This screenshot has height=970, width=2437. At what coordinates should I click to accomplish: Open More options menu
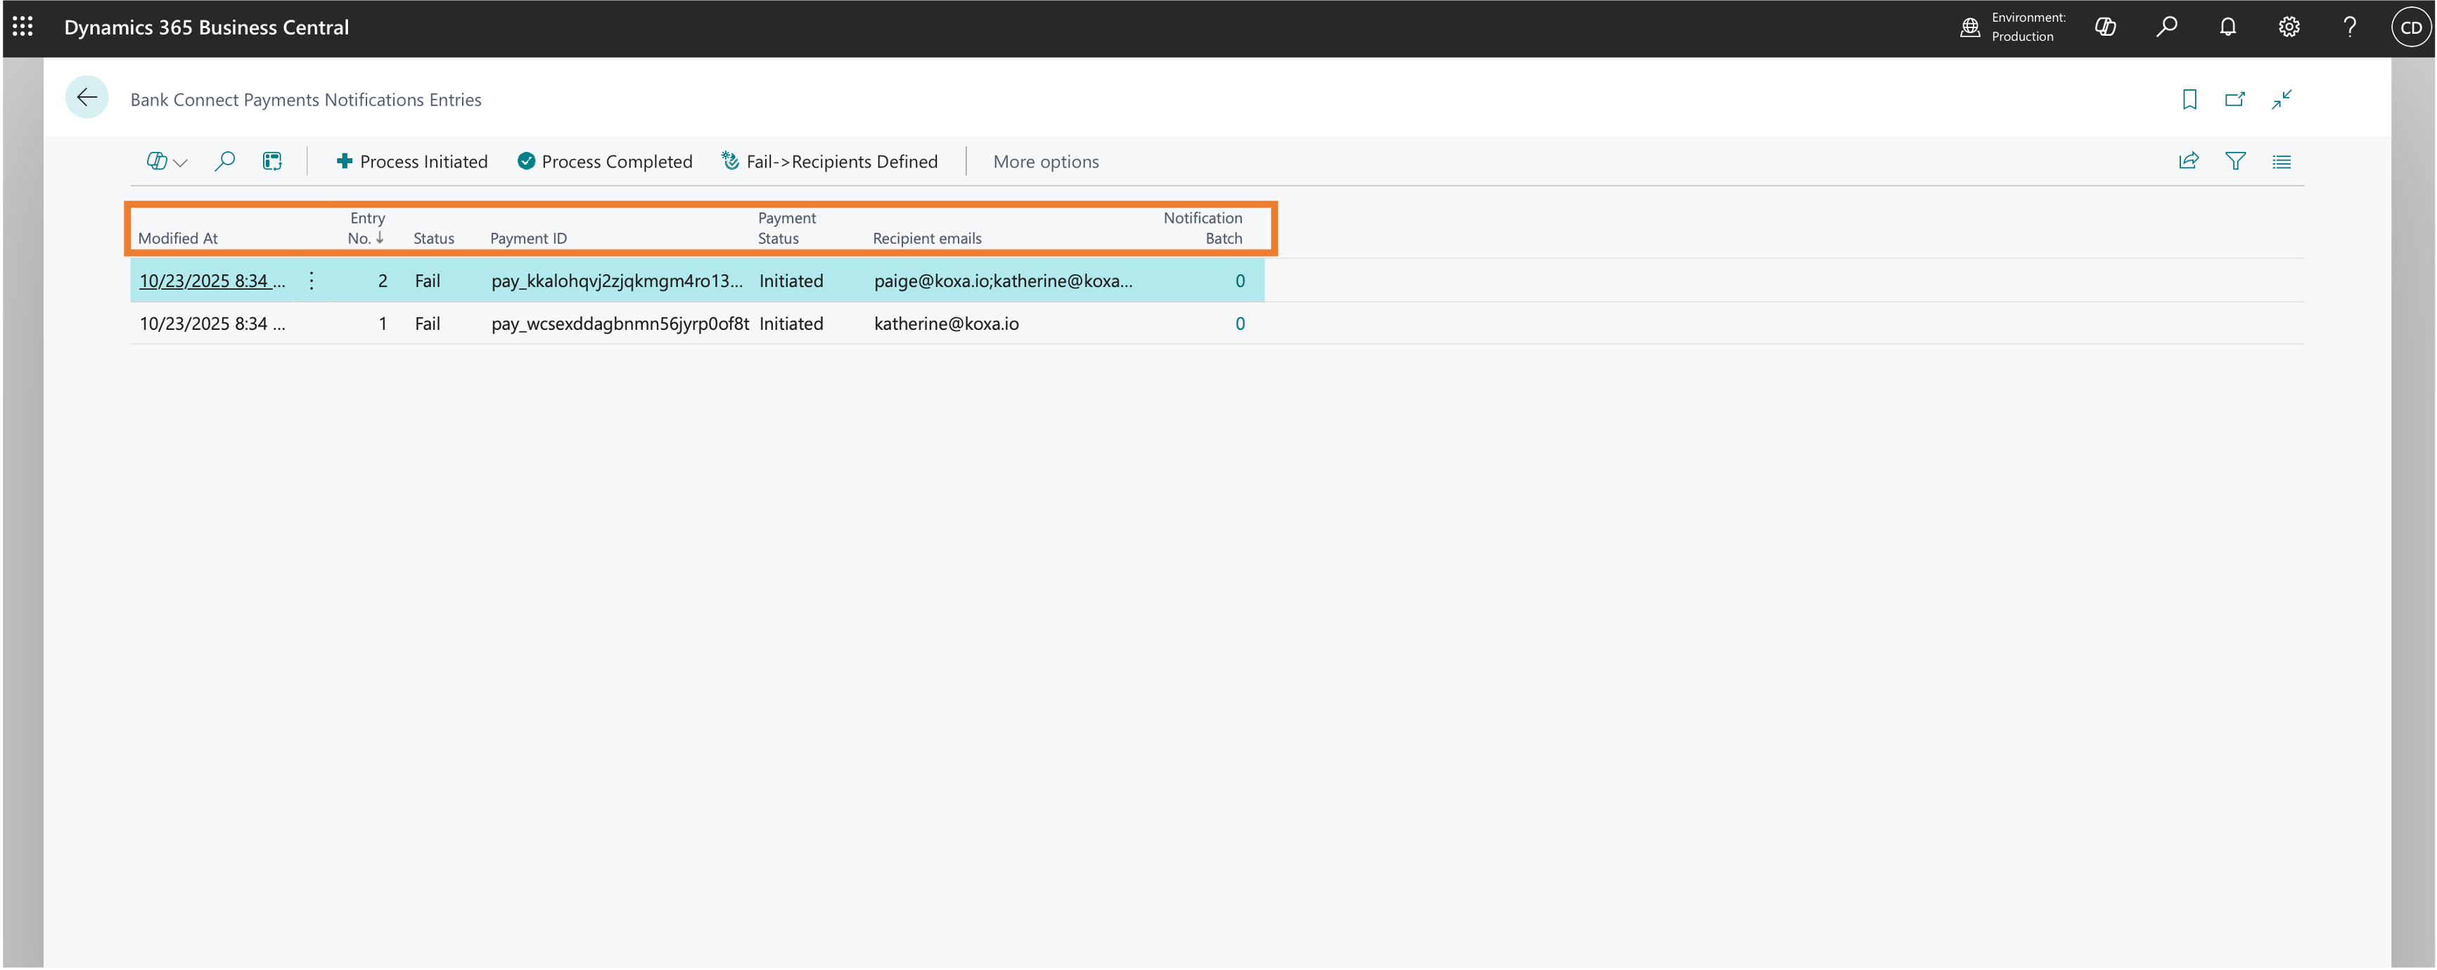[1047, 162]
